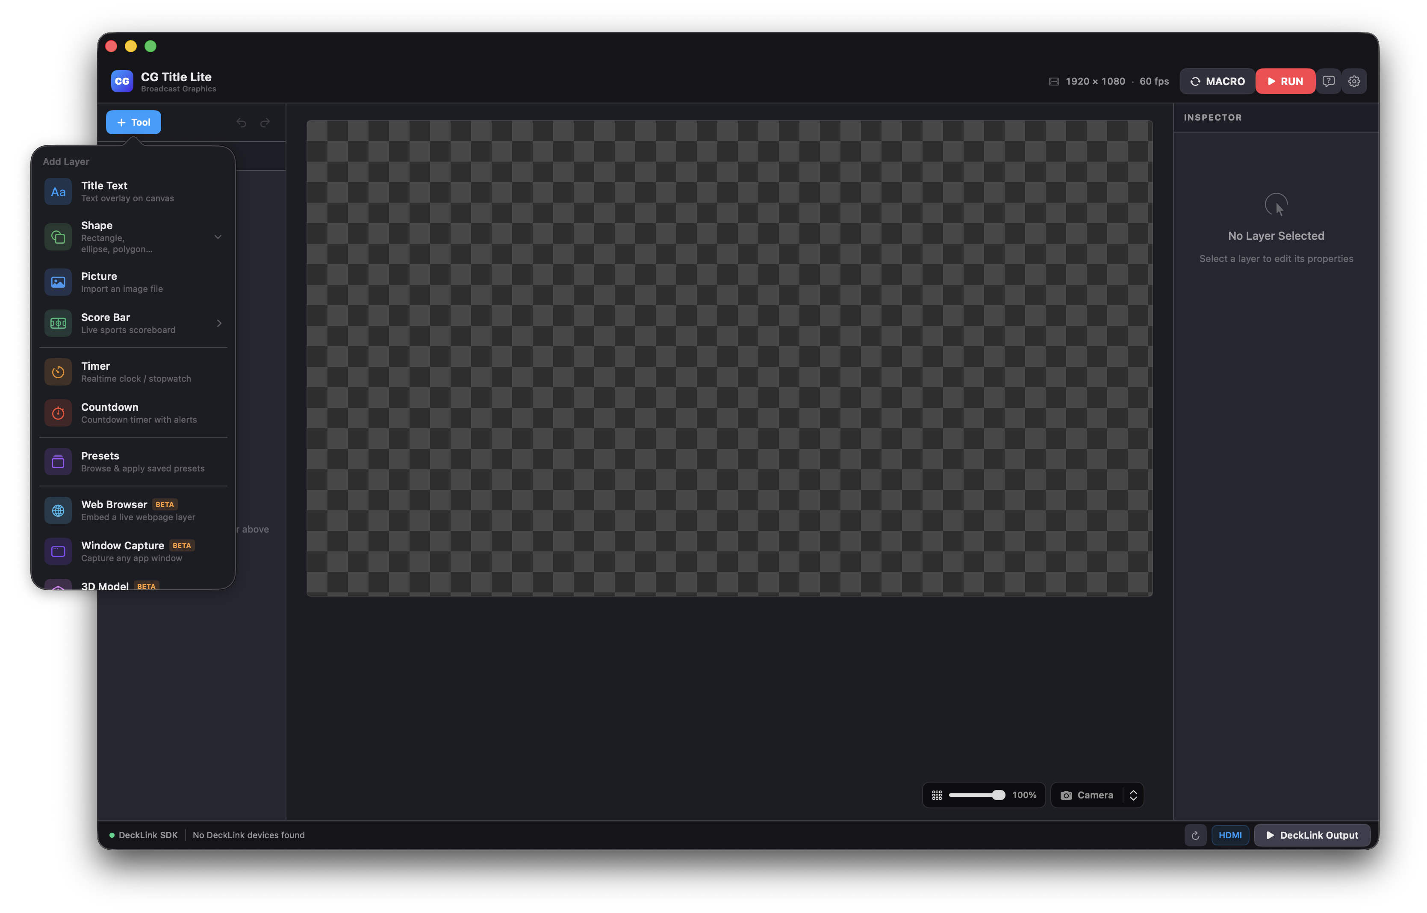
Task: Expand the Shape tool options
Action: pos(218,236)
